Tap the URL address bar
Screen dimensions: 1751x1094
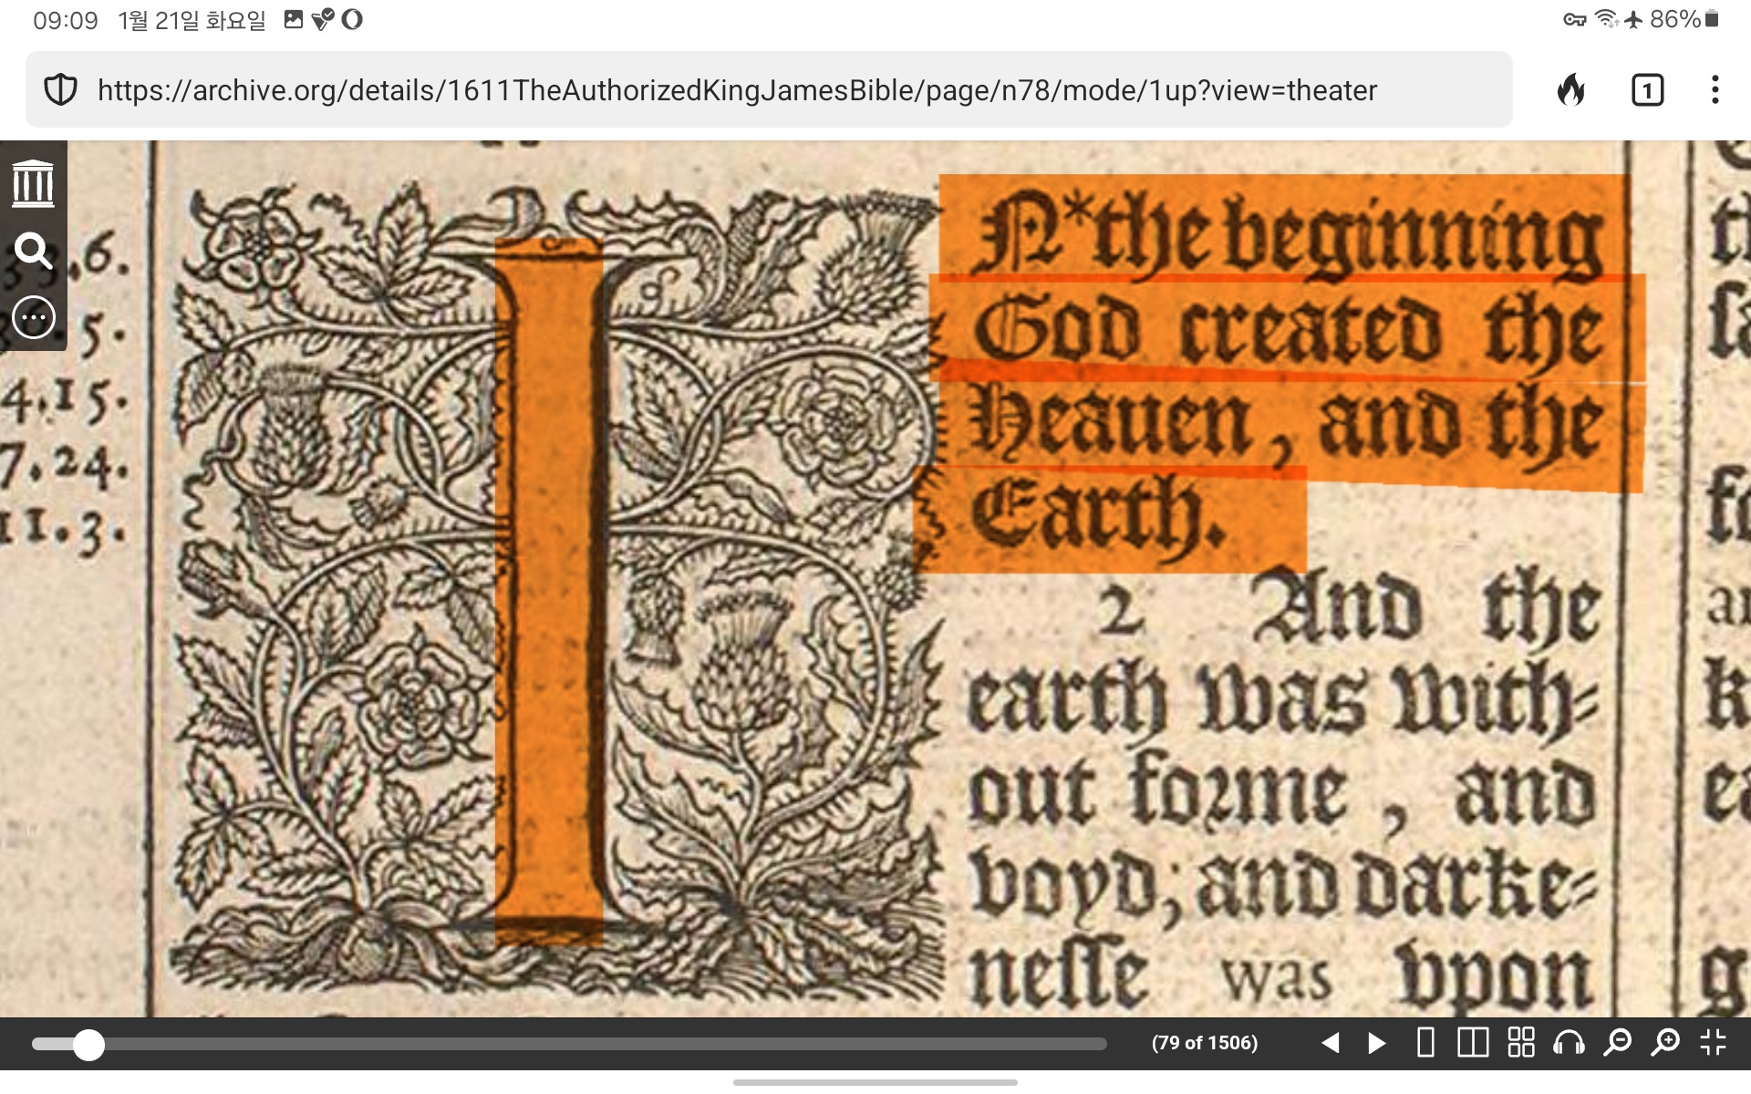click(x=769, y=90)
